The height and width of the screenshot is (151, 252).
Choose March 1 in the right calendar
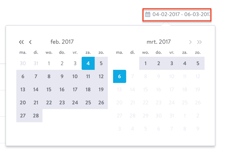tap(146, 63)
